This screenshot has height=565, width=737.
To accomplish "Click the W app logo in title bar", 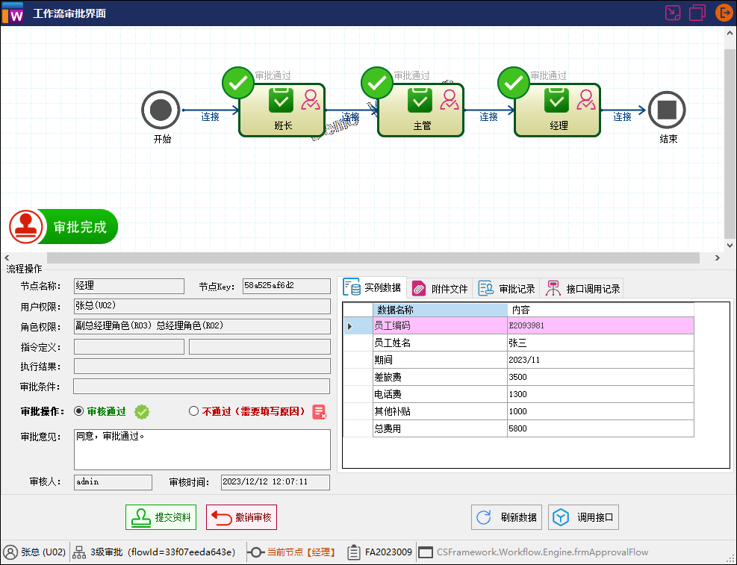I will [13, 13].
